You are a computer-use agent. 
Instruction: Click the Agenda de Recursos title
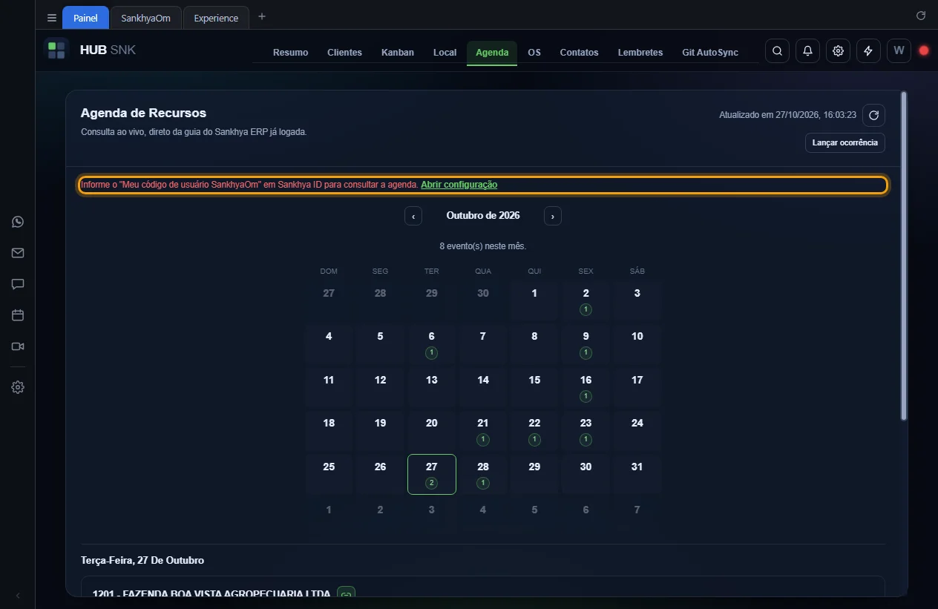(143, 113)
